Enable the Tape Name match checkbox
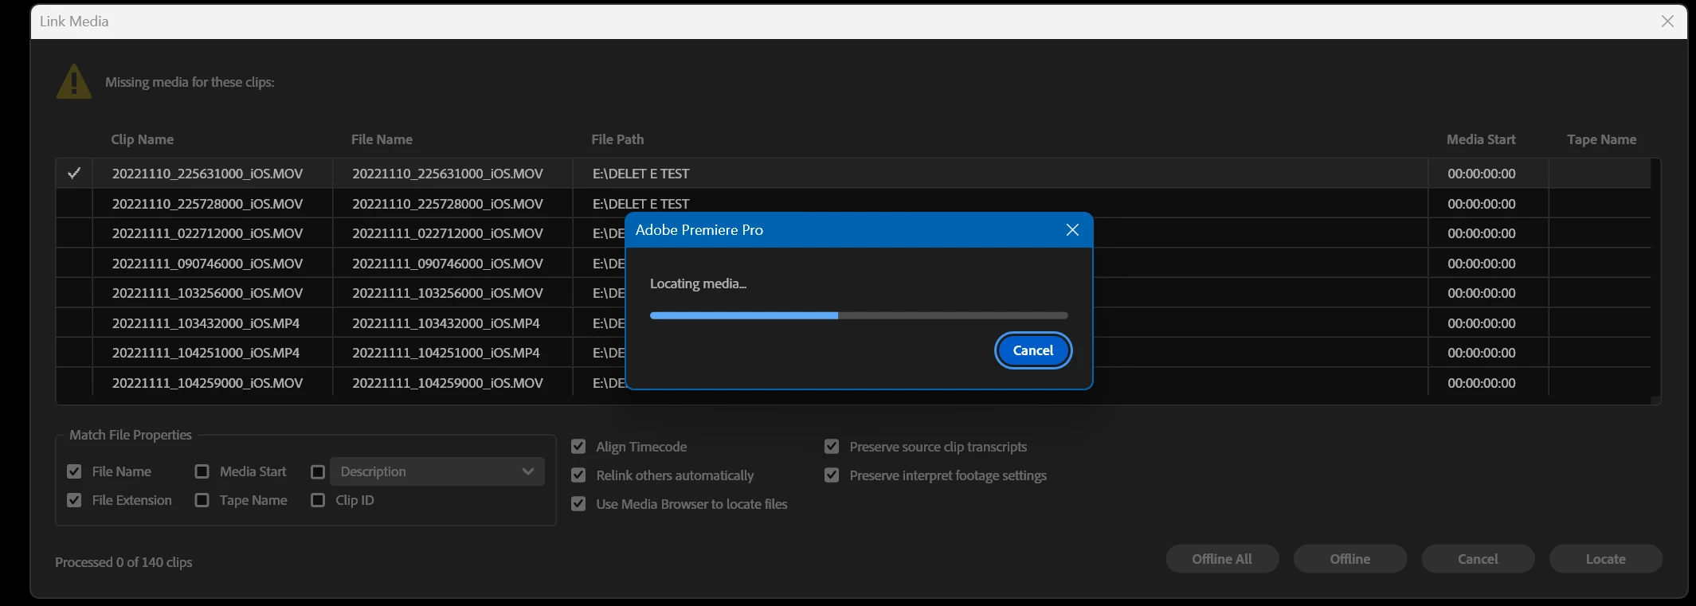This screenshot has width=1696, height=606. pos(202,500)
